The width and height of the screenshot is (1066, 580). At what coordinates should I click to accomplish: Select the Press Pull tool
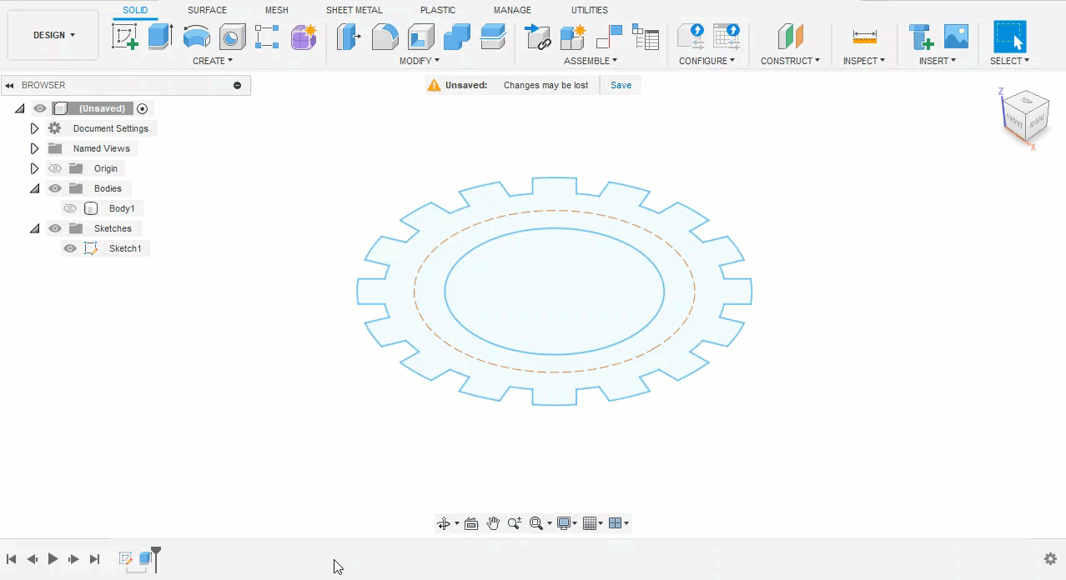point(349,37)
